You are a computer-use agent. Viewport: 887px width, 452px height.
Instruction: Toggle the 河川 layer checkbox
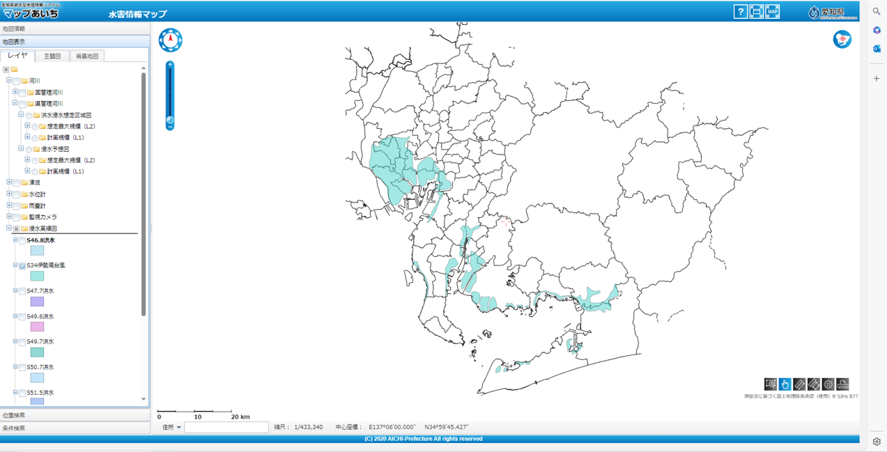pyautogui.click(x=16, y=81)
